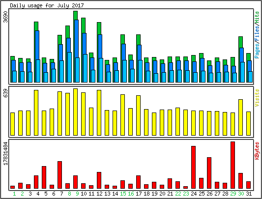
Task: Click the yellow Visits bar for day 9
Action: tap(75, 112)
